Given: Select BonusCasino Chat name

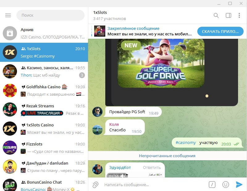Looking at the screenshot, I should pyautogui.click(x=44, y=182).
